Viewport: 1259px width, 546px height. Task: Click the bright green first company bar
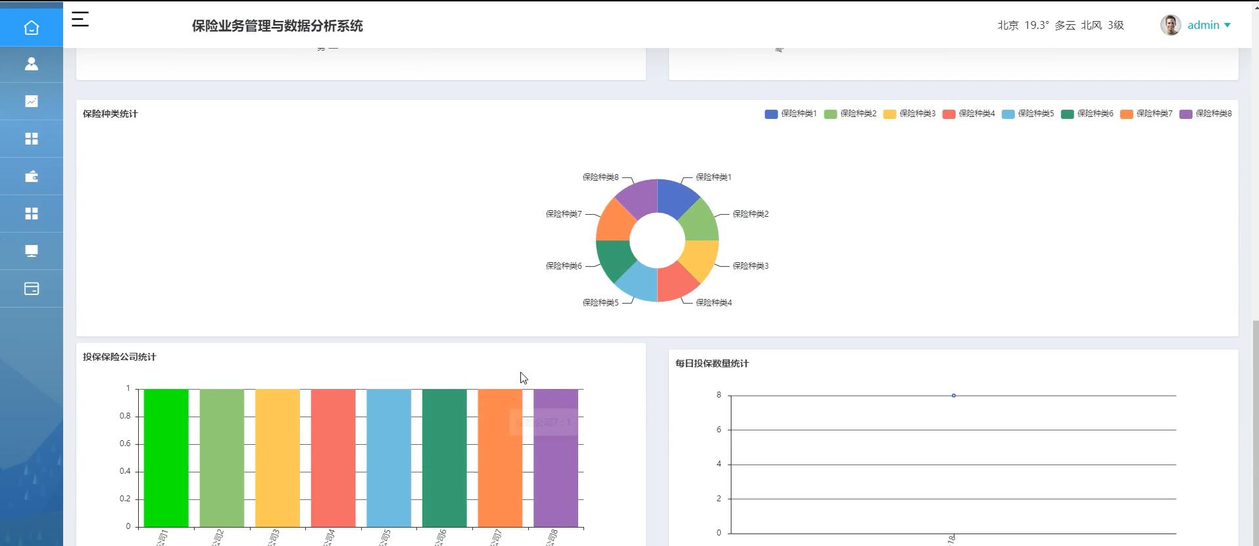coord(166,458)
